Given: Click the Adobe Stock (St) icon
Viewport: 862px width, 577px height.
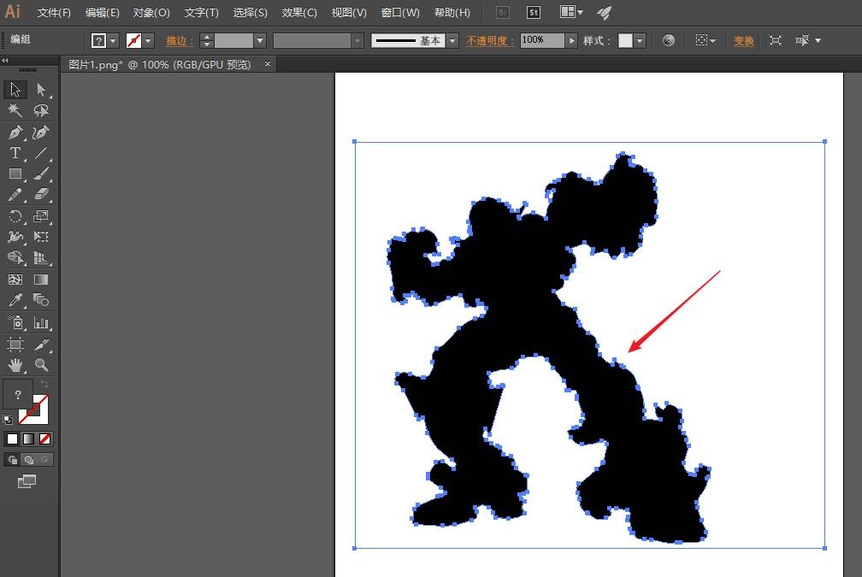Looking at the screenshot, I should click(534, 13).
